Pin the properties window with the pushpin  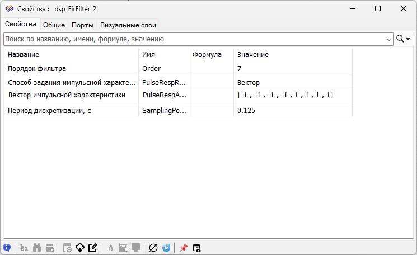click(x=184, y=248)
